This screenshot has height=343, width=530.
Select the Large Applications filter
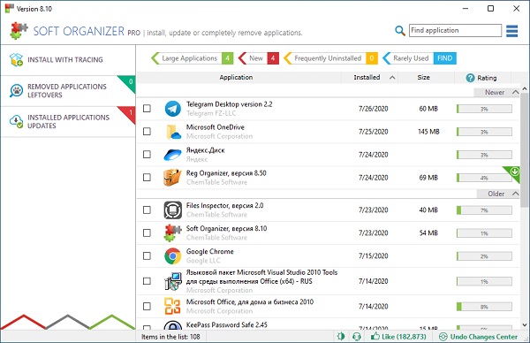pyautogui.click(x=192, y=58)
